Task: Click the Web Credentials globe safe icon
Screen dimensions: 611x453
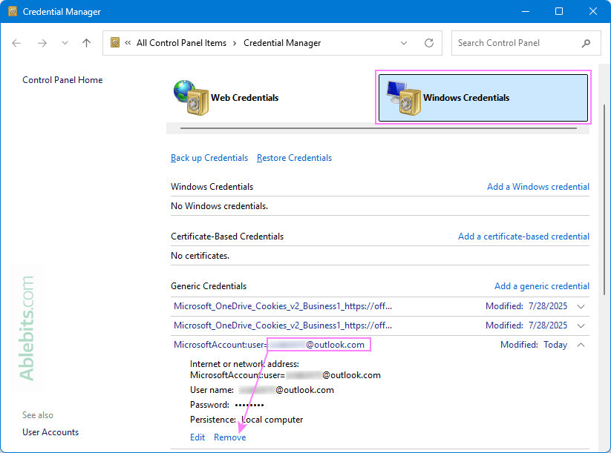Action: pos(191,98)
